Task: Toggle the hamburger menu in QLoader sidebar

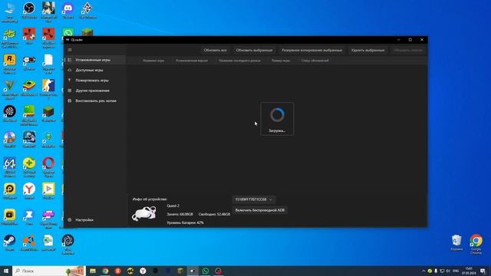Action: click(70, 50)
